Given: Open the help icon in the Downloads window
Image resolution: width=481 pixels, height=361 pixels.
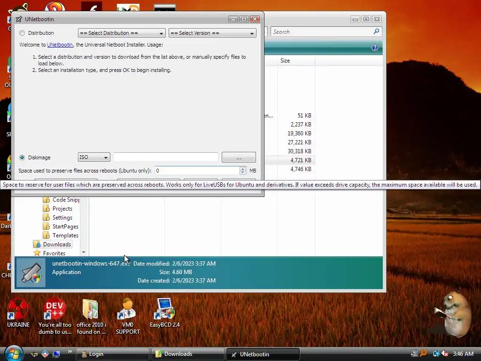Looking at the screenshot, I should (x=374, y=47).
